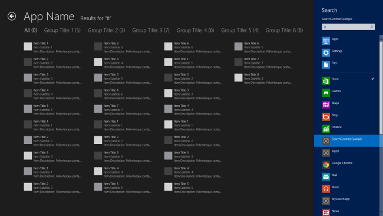Switch to Group Title: 6 (8) filter
Viewport: 383px width, 216px height.
click(x=284, y=30)
